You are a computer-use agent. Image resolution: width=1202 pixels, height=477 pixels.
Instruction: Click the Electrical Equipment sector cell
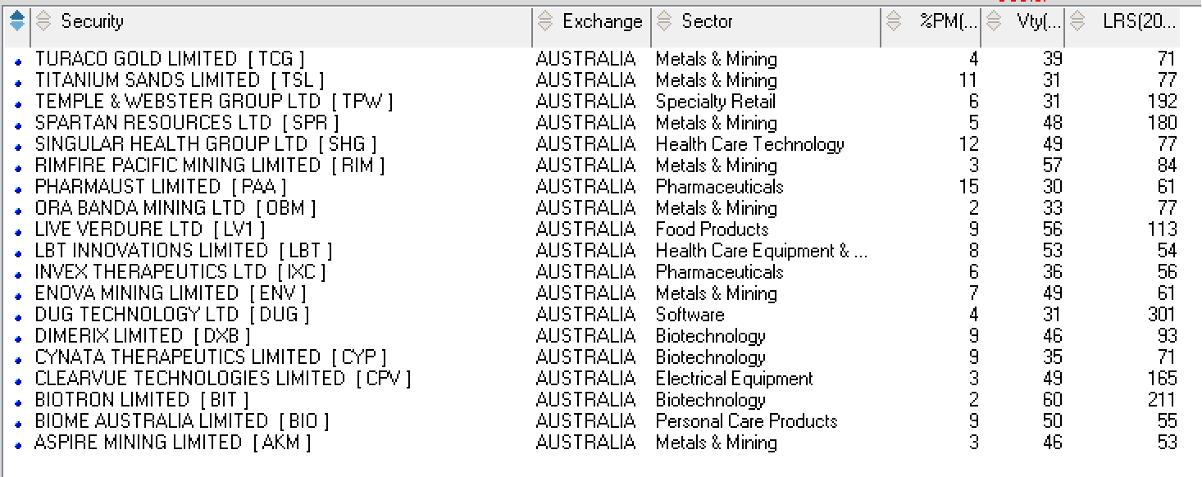734,379
